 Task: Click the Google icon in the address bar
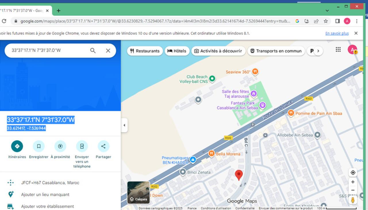tap(297, 21)
